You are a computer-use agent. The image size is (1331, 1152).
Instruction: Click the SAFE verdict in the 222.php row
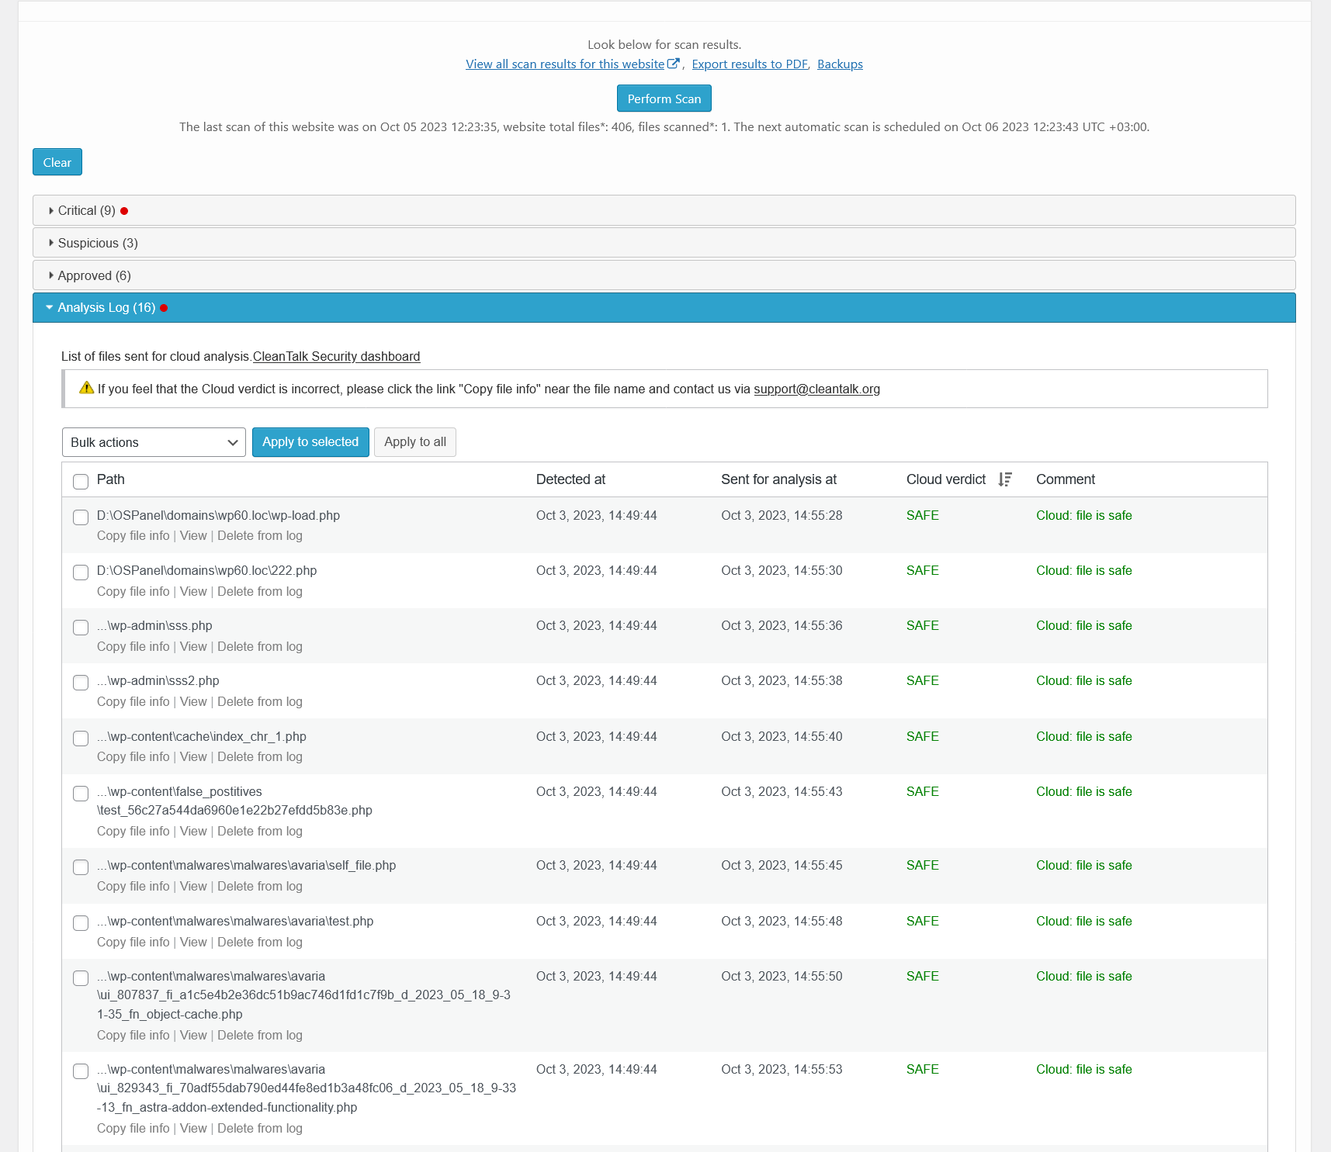(x=923, y=570)
